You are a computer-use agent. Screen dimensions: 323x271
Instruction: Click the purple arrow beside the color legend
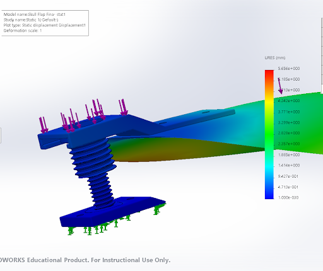tap(280, 86)
